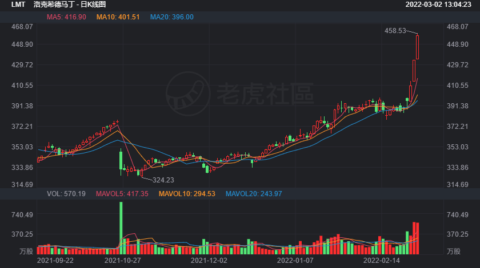
Task: Click the VOL: 570.19 volume label
Action: coord(66,194)
